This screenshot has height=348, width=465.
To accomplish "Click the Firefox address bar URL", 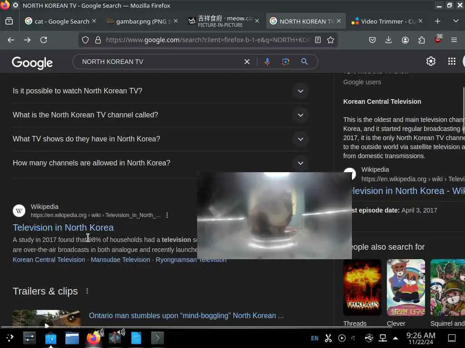I will point(208,40).
